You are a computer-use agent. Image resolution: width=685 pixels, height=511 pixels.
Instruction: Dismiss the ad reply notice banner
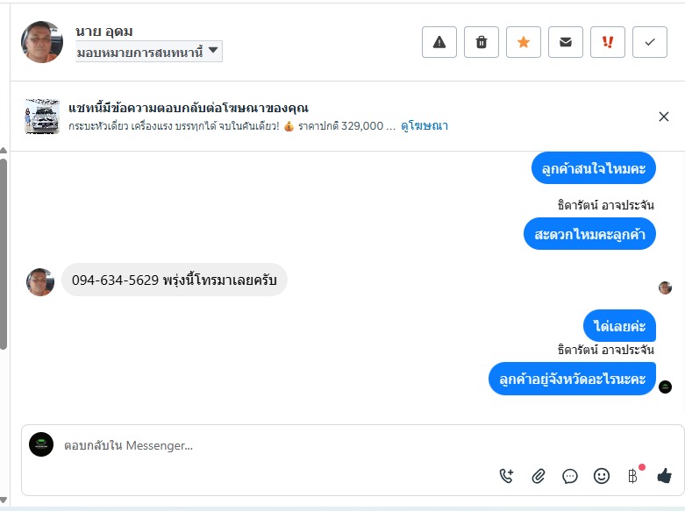[664, 117]
